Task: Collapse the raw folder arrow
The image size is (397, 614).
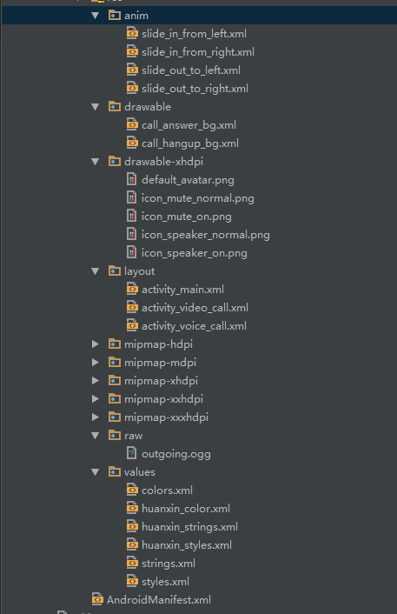Action: click(x=95, y=436)
